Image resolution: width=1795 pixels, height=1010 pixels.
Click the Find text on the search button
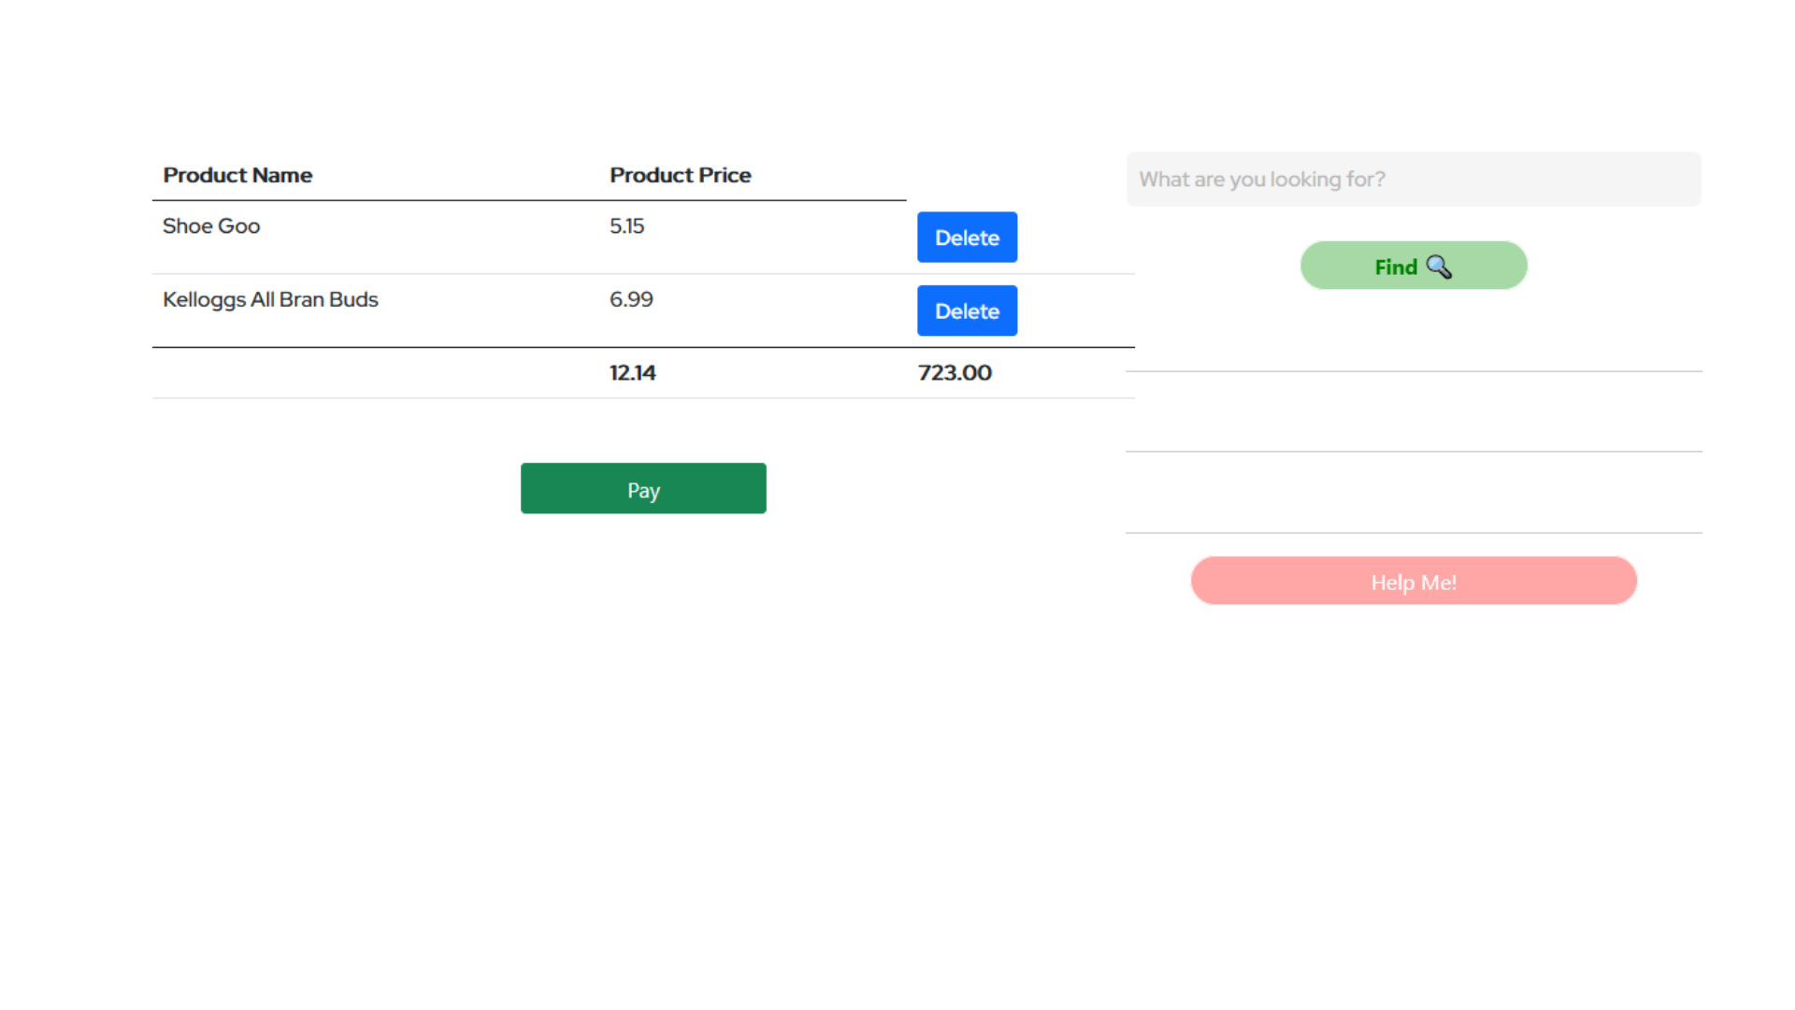(x=1395, y=267)
